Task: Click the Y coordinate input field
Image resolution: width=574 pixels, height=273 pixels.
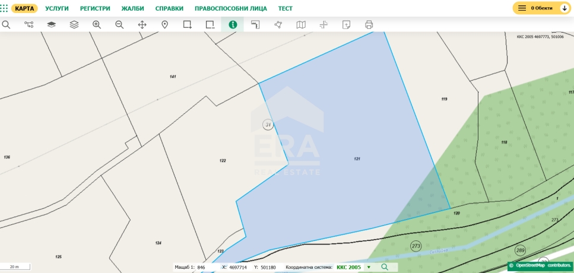Action: (x=269, y=268)
